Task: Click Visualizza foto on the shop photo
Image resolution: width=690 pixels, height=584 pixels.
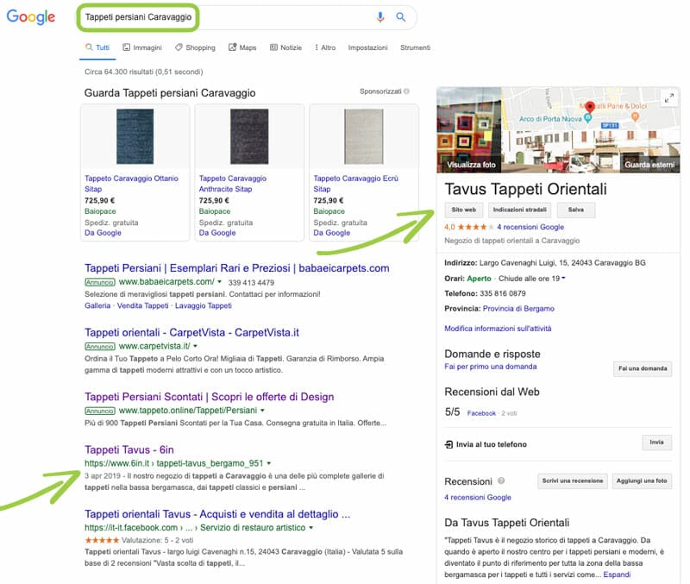Action: [x=471, y=165]
